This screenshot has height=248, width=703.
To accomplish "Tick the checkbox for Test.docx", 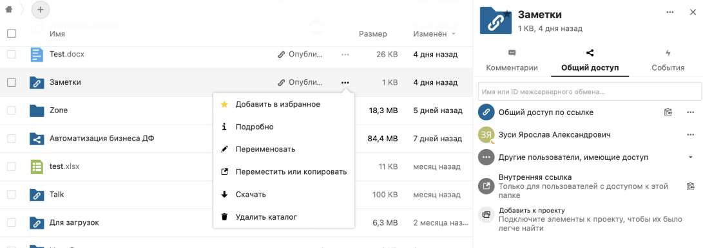I will click(x=12, y=55).
